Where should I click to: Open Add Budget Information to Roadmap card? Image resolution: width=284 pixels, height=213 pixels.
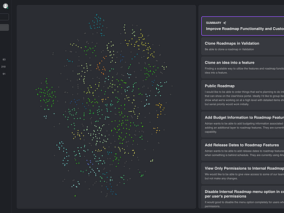point(243,124)
